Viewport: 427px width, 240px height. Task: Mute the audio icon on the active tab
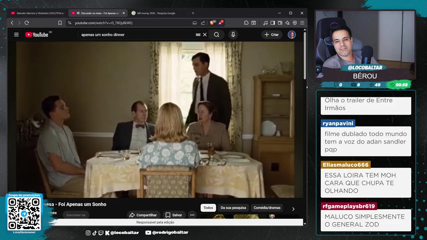click(78, 13)
